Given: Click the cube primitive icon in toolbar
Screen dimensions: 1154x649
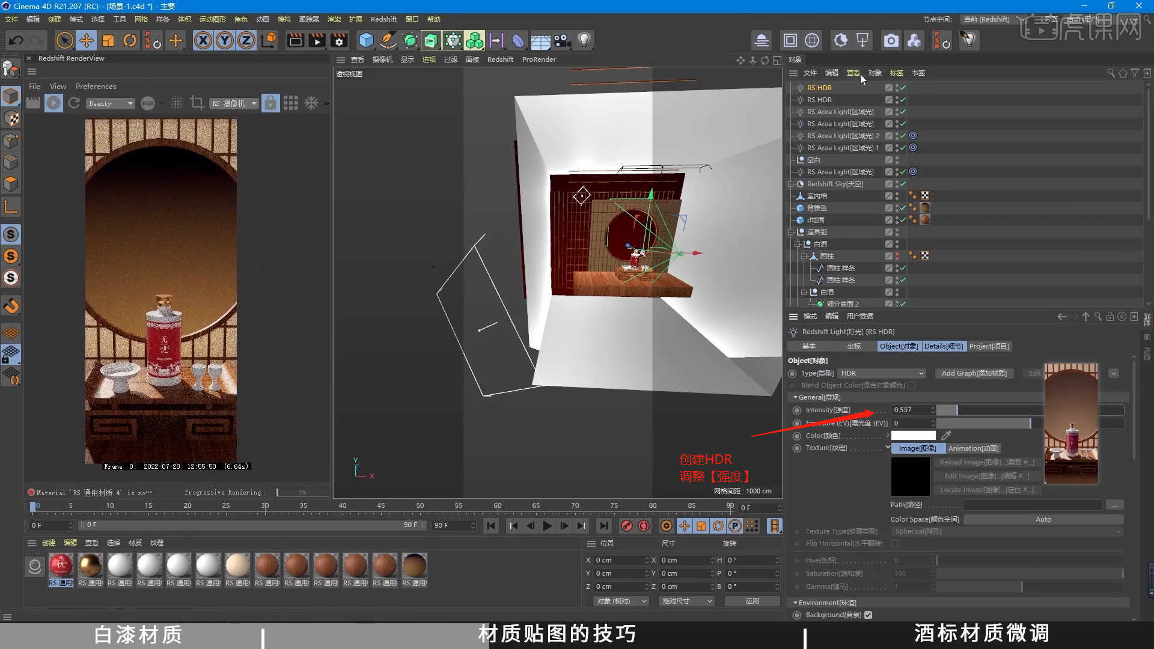Looking at the screenshot, I should (366, 40).
